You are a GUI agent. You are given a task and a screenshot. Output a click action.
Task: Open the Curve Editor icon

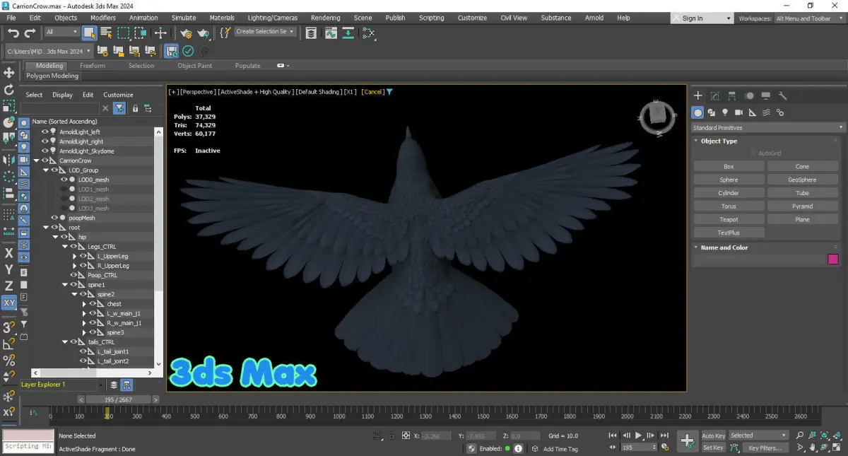click(x=331, y=33)
